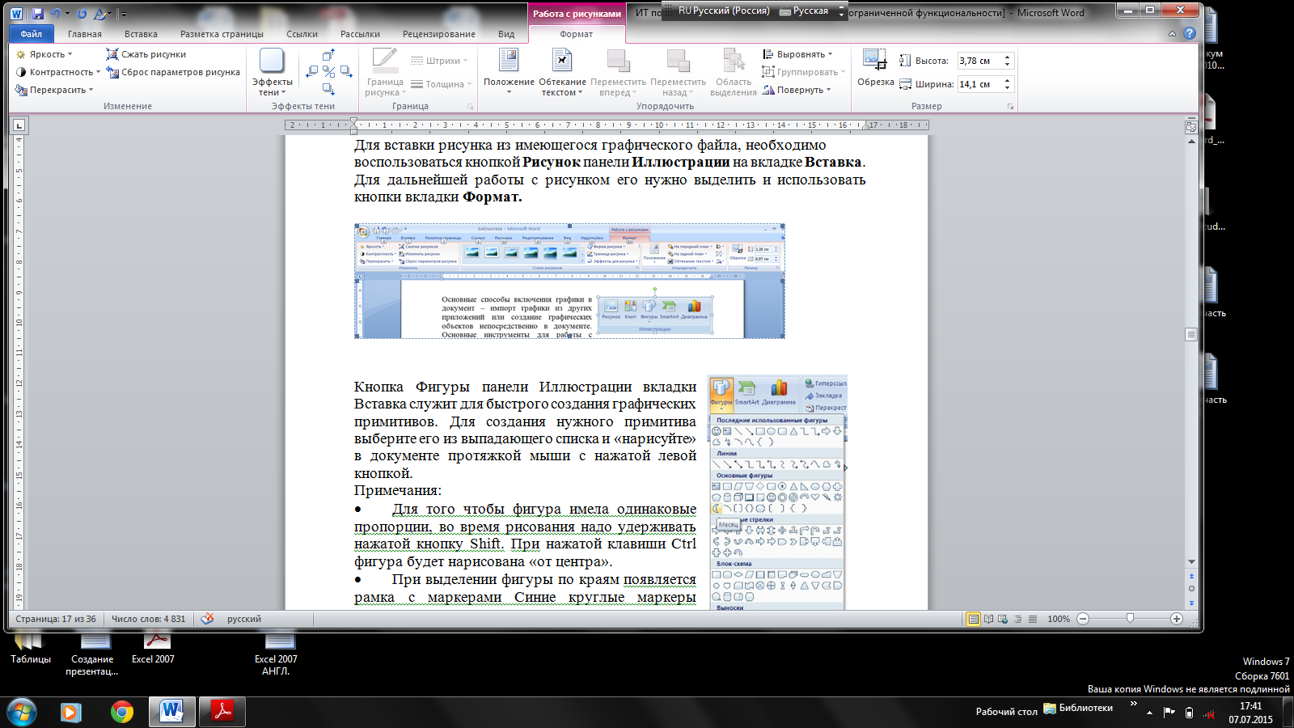
Task: Open Граница group dialog launcher
Action: pyautogui.click(x=470, y=107)
